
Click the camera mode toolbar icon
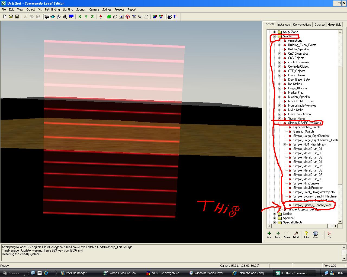[x=47, y=17]
